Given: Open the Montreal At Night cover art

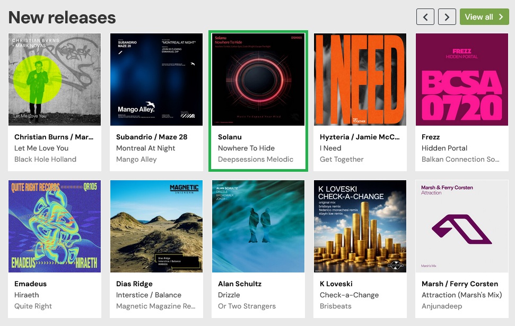Looking at the screenshot, I should coord(156,80).
